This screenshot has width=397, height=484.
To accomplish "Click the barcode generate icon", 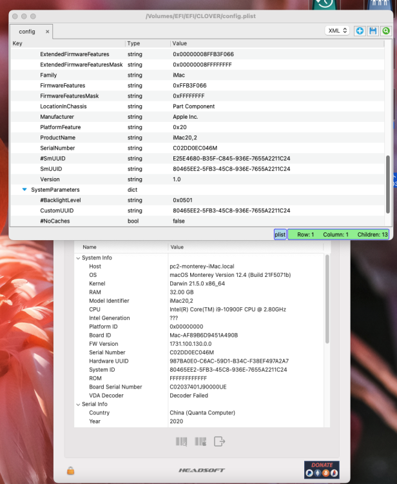I will (200, 441).
